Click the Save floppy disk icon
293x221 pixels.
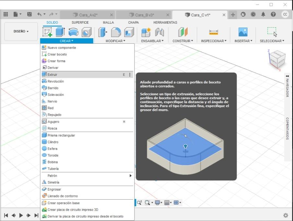(x=29, y=14)
